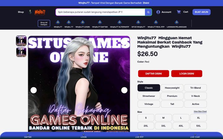Click LIVE RTP in bottom bar
Viewport: 223px width, 139px height.
(x=139, y=136)
